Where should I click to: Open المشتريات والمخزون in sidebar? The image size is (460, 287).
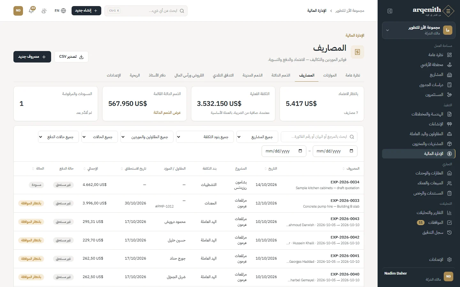pyautogui.click(x=419, y=144)
